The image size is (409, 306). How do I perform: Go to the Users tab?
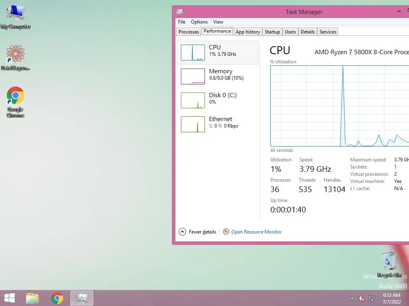click(290, 32)
